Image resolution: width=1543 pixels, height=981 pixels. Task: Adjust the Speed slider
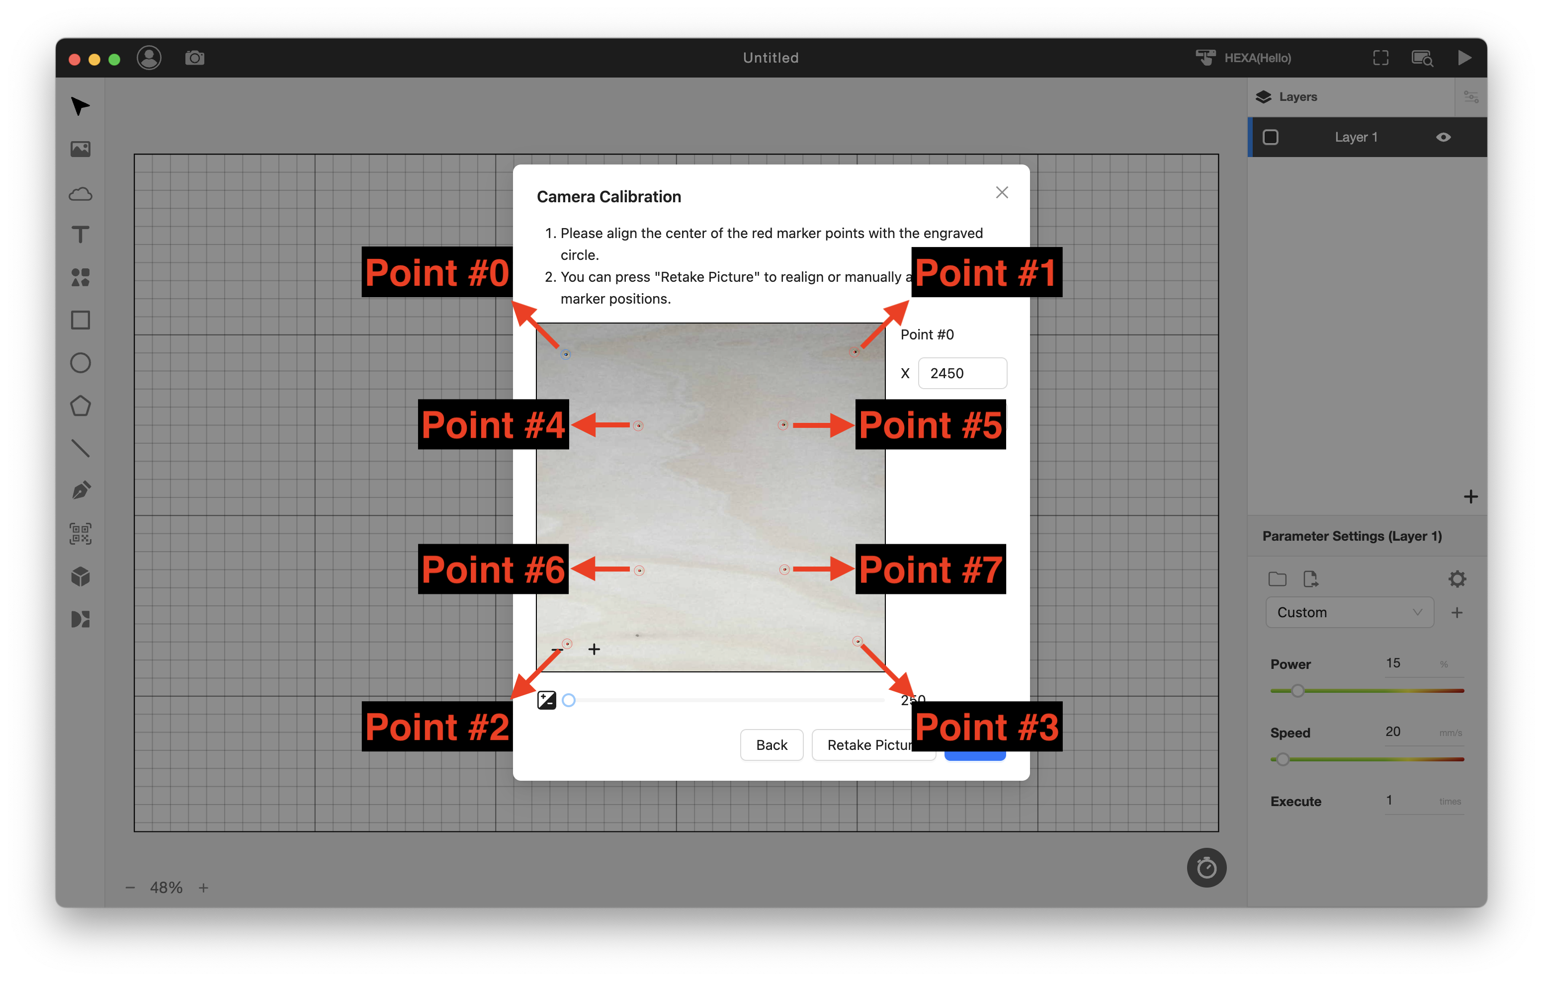1367,759
